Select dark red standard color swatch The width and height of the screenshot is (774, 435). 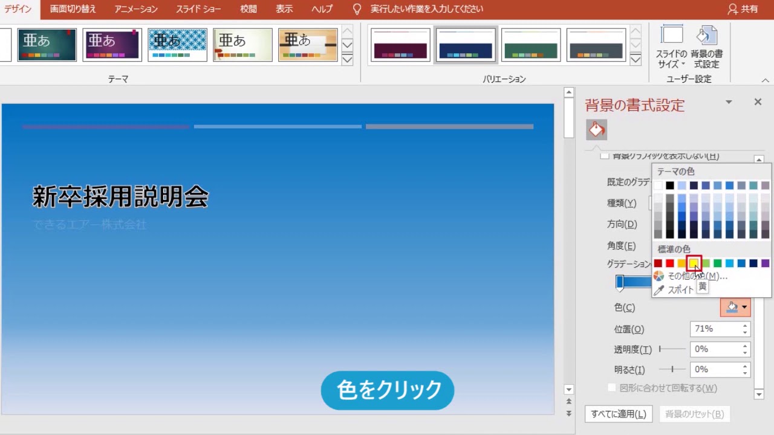click(658, 263)
